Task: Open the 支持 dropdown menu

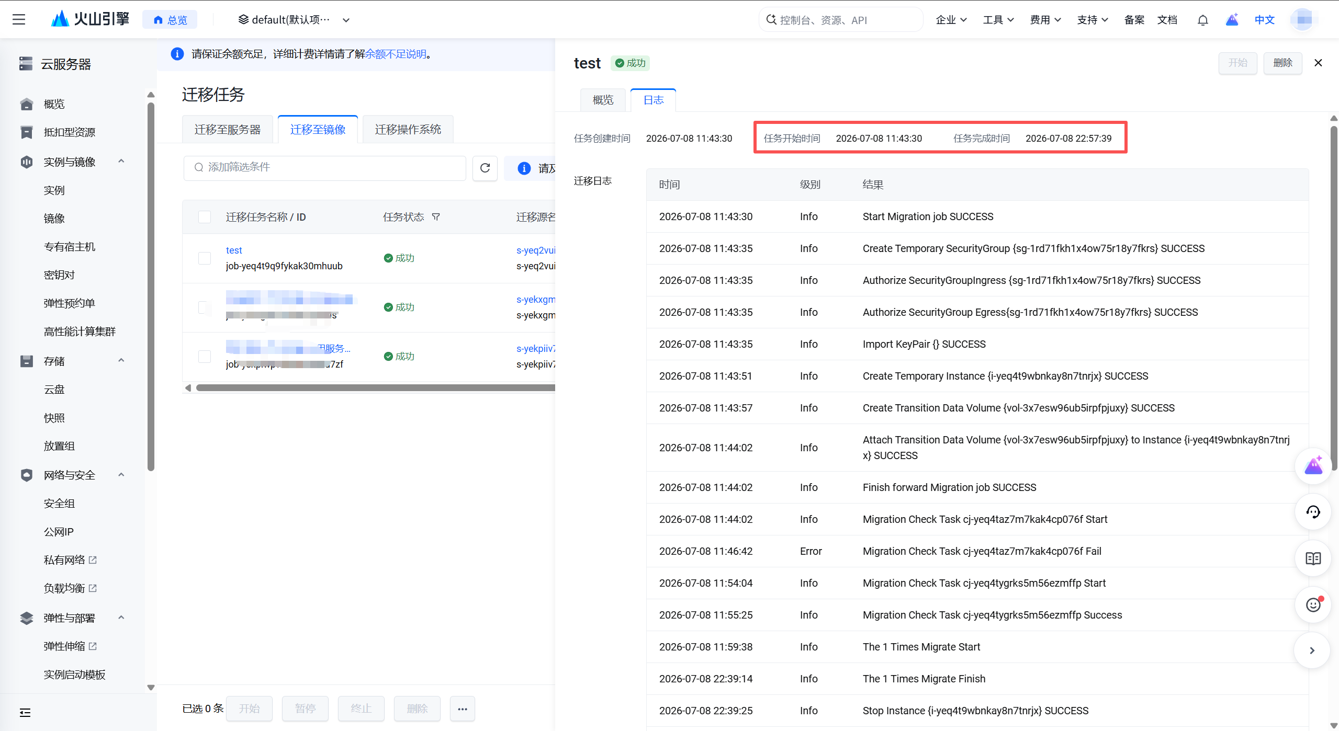Action: (1092, 20)
